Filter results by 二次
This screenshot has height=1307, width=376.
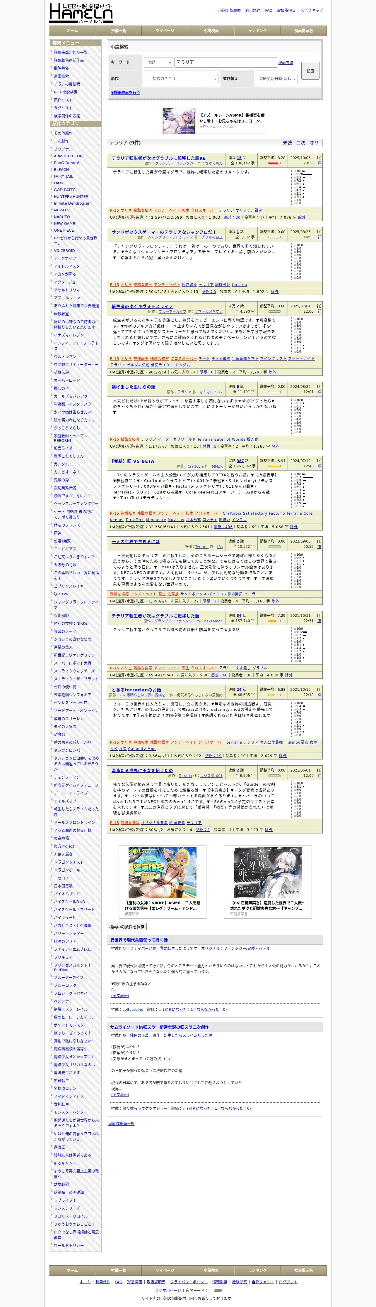click(301, 143)
